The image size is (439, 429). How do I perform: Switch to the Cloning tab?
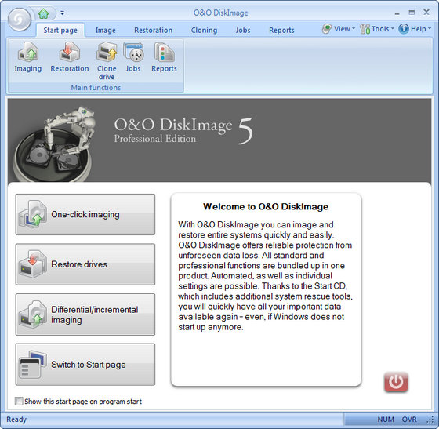pos(204,31)
